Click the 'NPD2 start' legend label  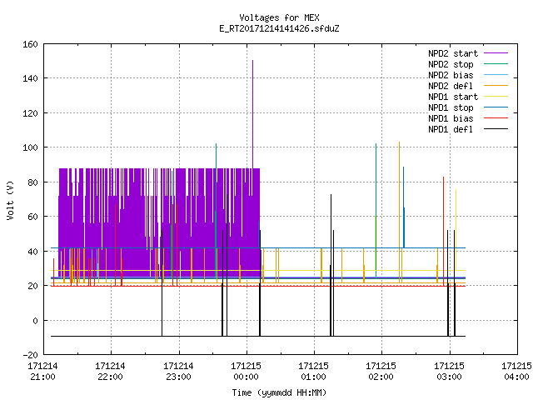click(x=453, y=53)
